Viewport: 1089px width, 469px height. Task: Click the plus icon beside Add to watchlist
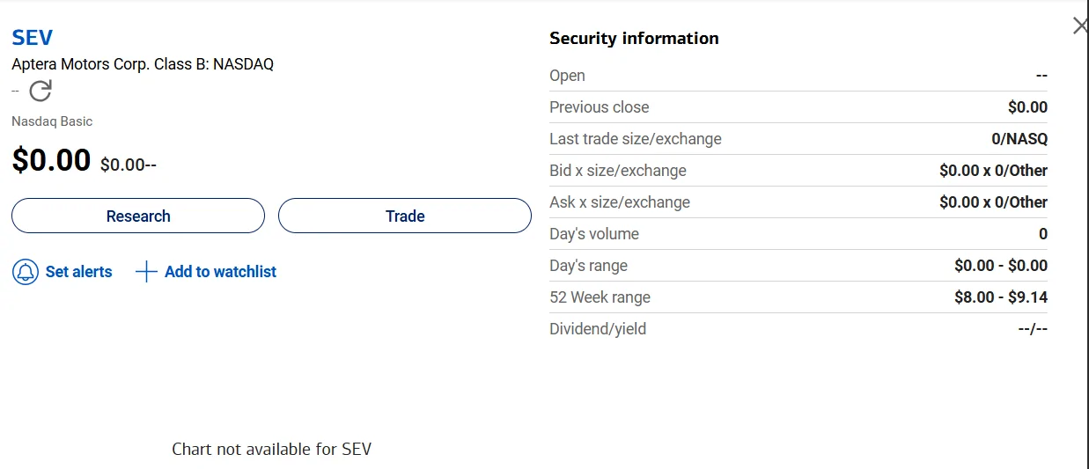tap(146, 272)
